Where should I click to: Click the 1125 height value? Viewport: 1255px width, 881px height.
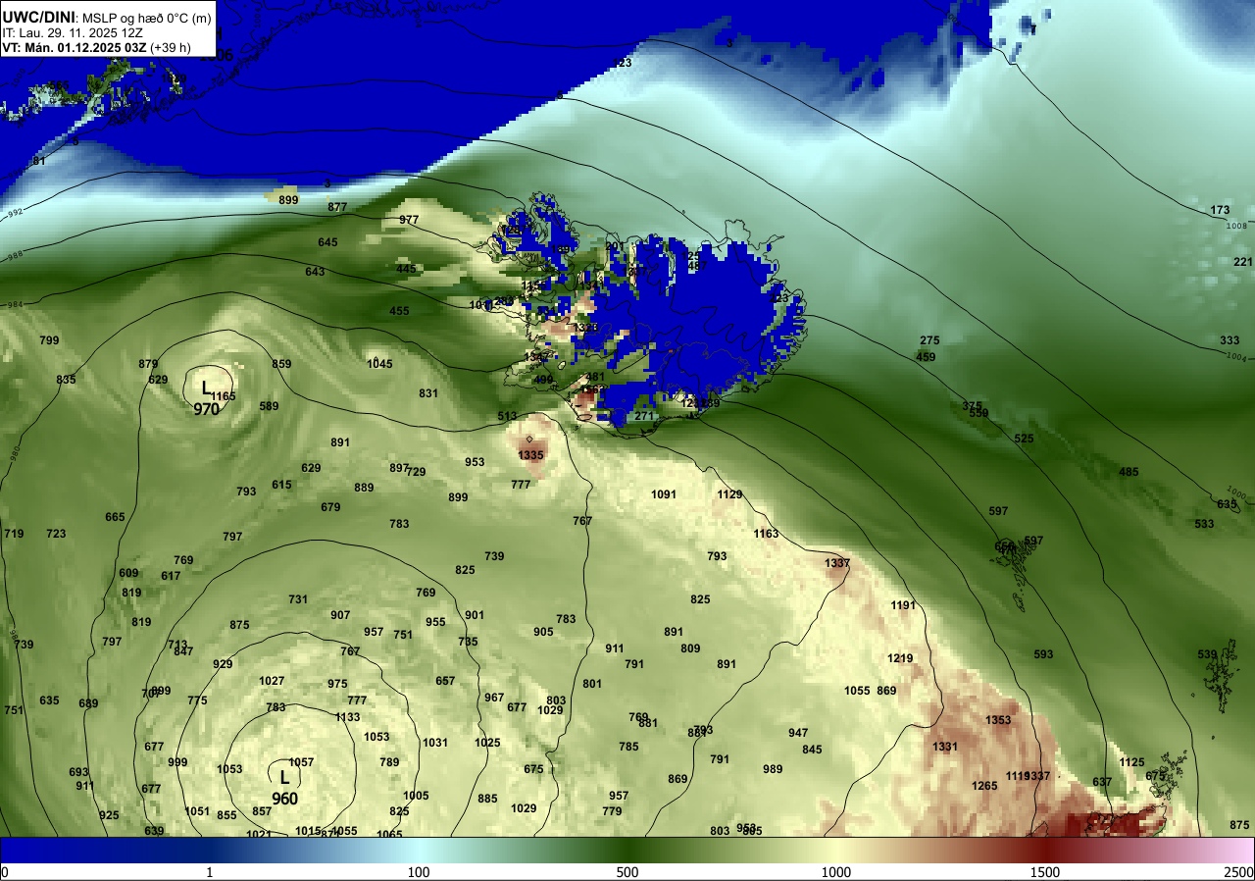(1131, 762)
